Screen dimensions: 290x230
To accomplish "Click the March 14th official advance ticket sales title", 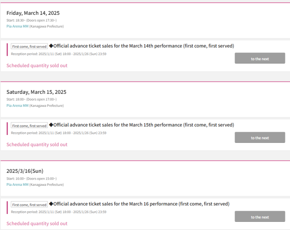I will pos(144,46).
